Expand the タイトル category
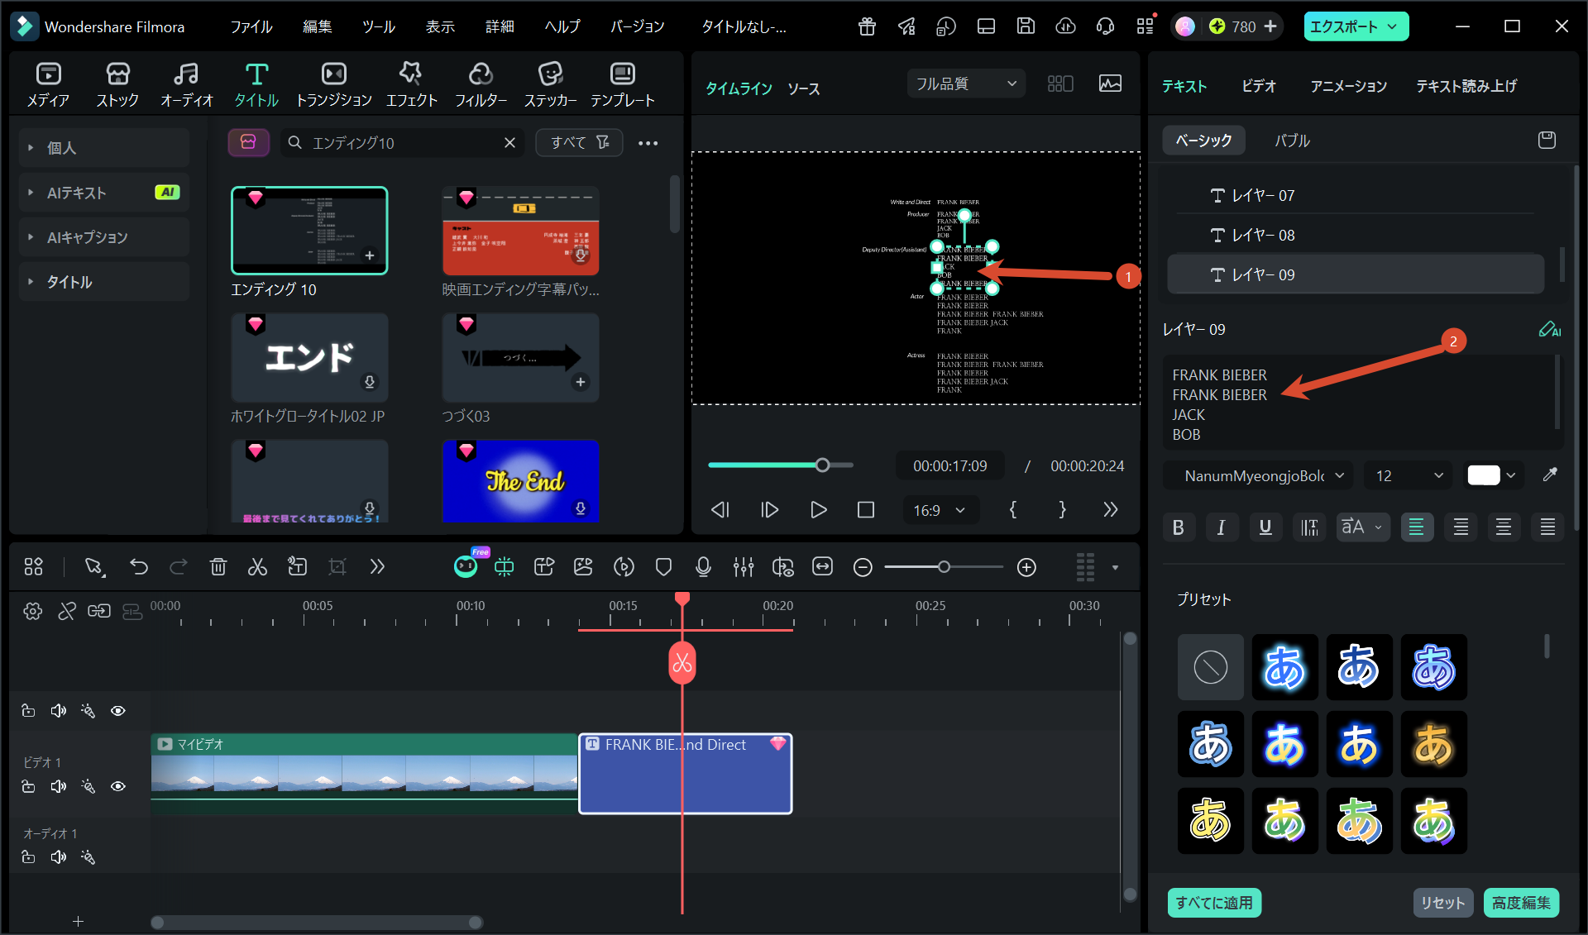This screenshot has height=935, width=1588. [104, 282]
